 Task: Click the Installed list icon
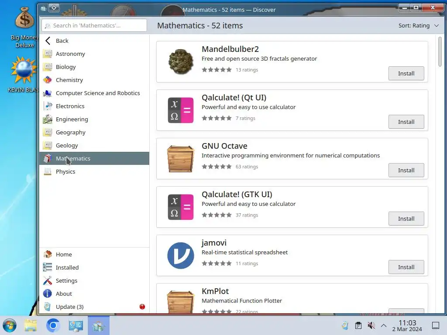click(48, 267)
